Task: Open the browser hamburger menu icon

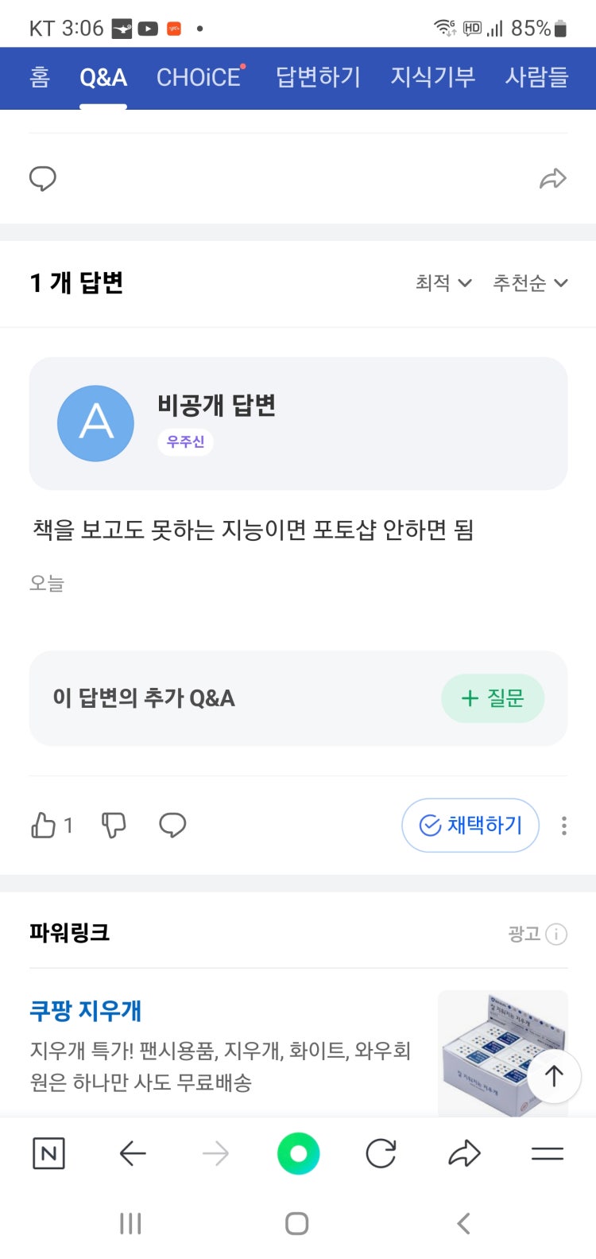Action: coord(548,1153)
